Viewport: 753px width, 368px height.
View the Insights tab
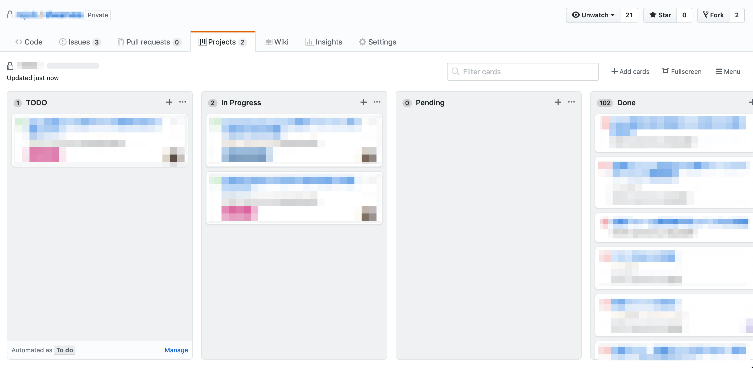[324, 42]
